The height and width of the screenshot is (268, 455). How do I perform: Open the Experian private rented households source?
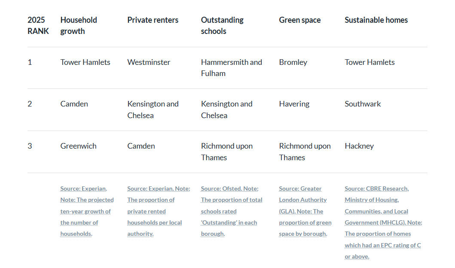click(x=158, y=211)
